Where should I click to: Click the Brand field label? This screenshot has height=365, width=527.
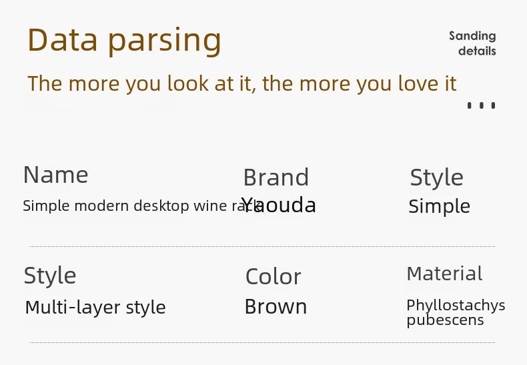click(x=276, y=177)
